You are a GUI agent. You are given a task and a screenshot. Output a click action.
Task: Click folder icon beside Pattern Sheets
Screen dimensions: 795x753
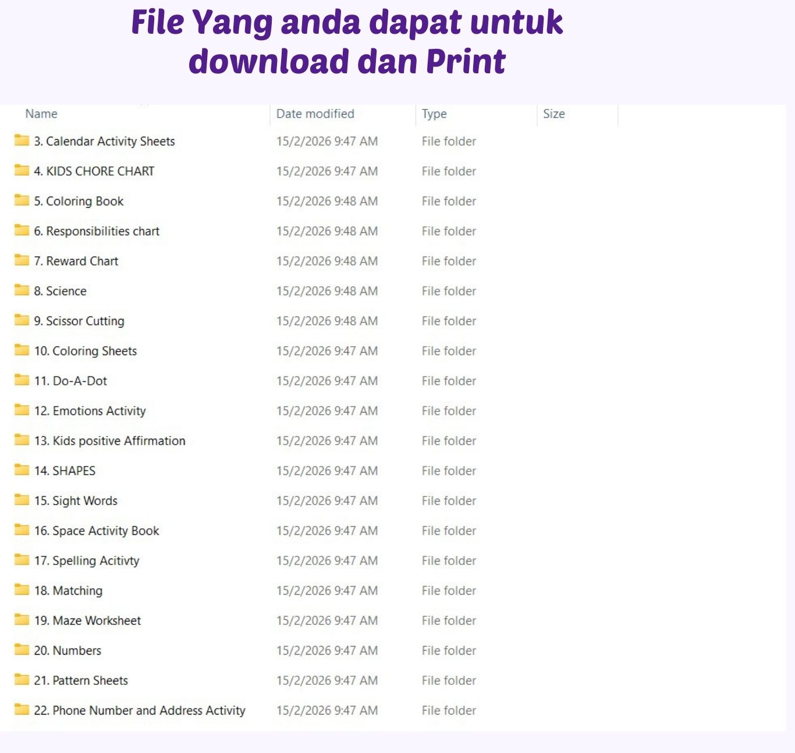coord(22,680)
